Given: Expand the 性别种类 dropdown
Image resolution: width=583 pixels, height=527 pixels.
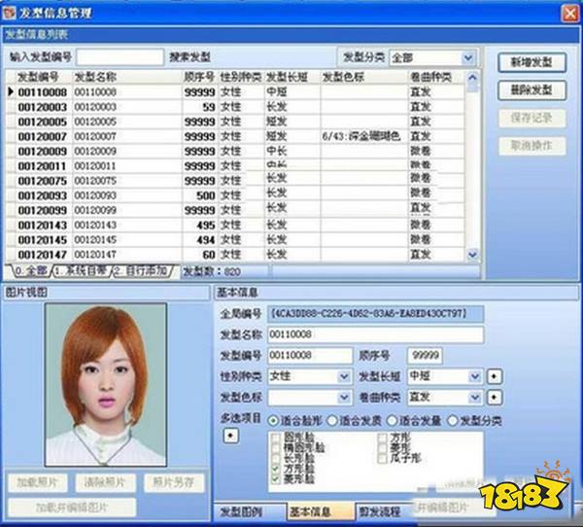Looking at the screenshot, I should coord(344,376).
